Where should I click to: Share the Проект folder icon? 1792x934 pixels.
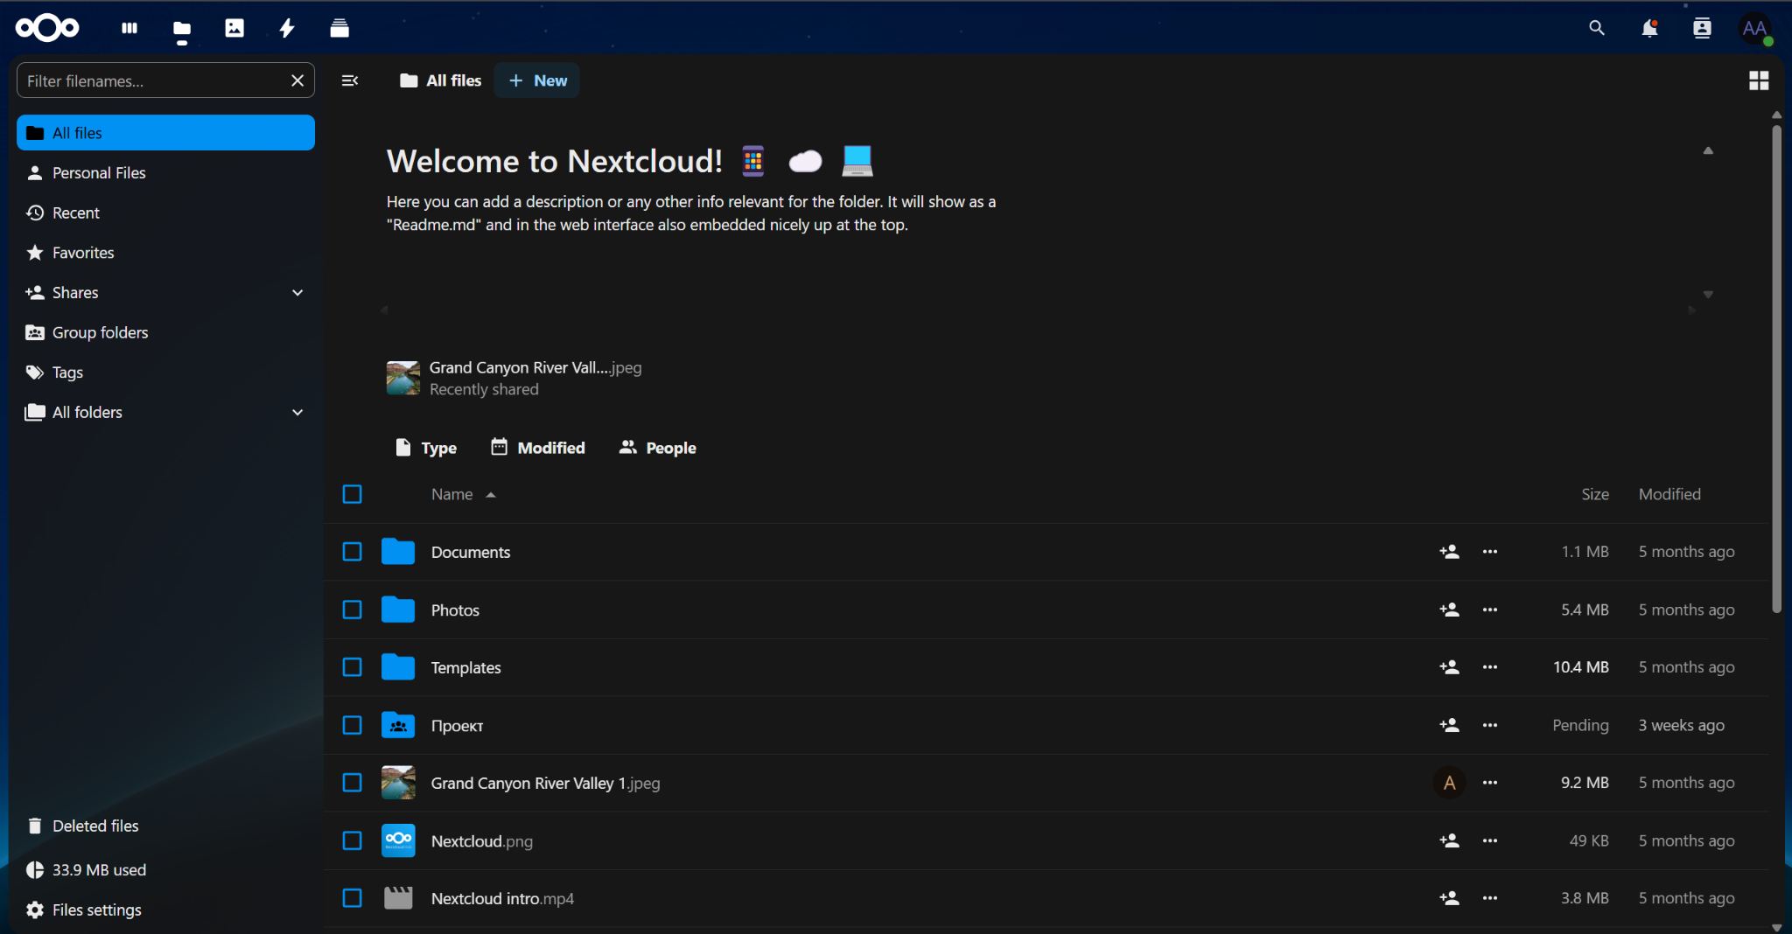(x=1449, y=725)
